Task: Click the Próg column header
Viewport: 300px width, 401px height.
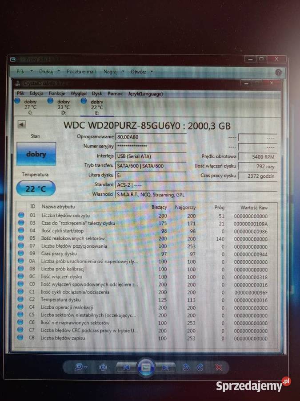Action: click(x=220, y=207)
